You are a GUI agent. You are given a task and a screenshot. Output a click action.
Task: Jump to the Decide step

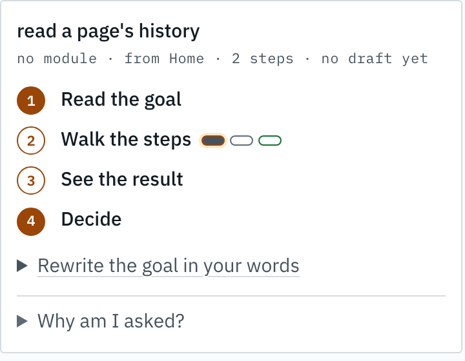tap(91, 219)
